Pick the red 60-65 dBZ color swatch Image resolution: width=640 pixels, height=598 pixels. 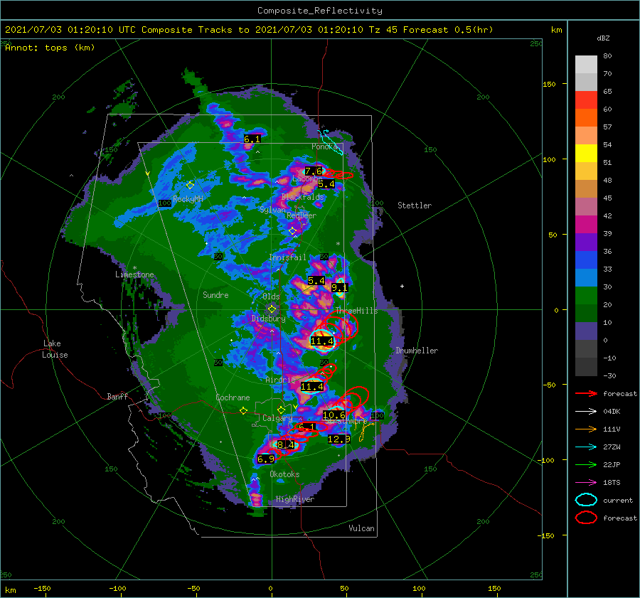point(586,100)
